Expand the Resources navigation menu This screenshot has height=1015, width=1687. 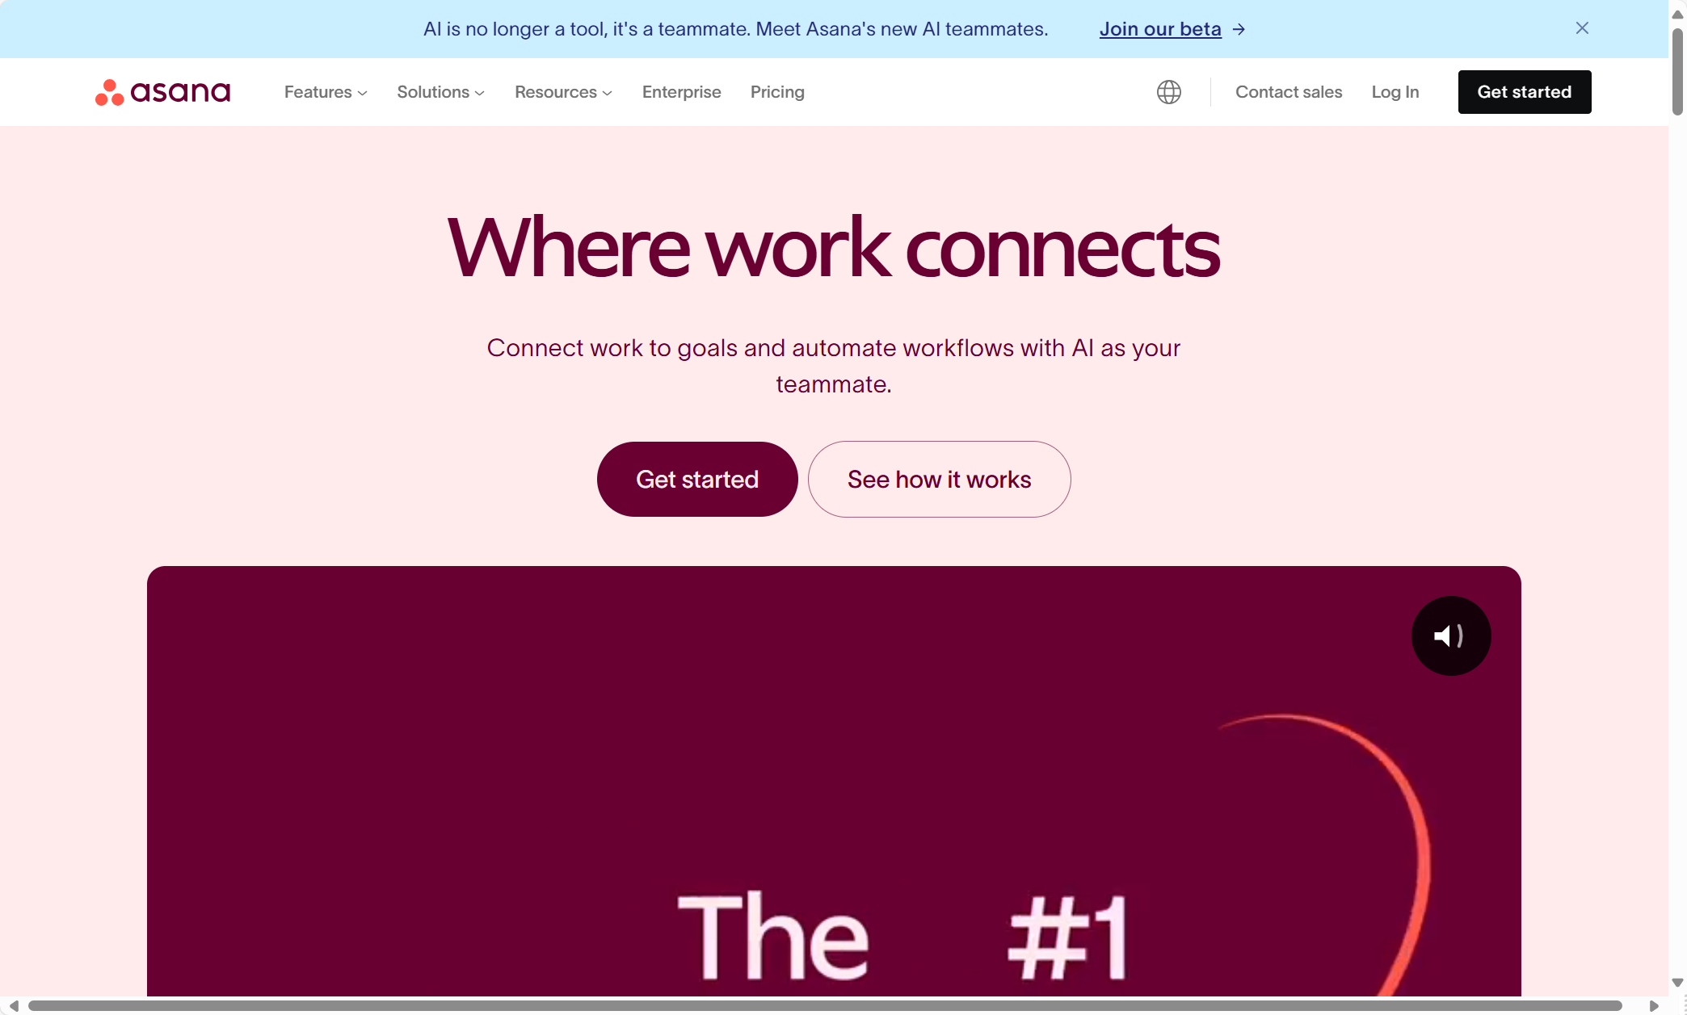(x=562, y=91)
